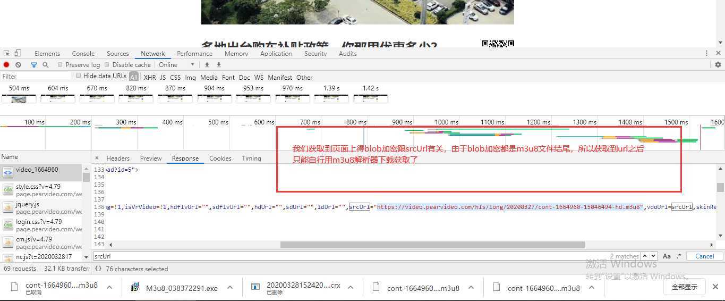
Task: Expand options for cancelled cont-1664960 m3u8 download
Action: point(109,287)
